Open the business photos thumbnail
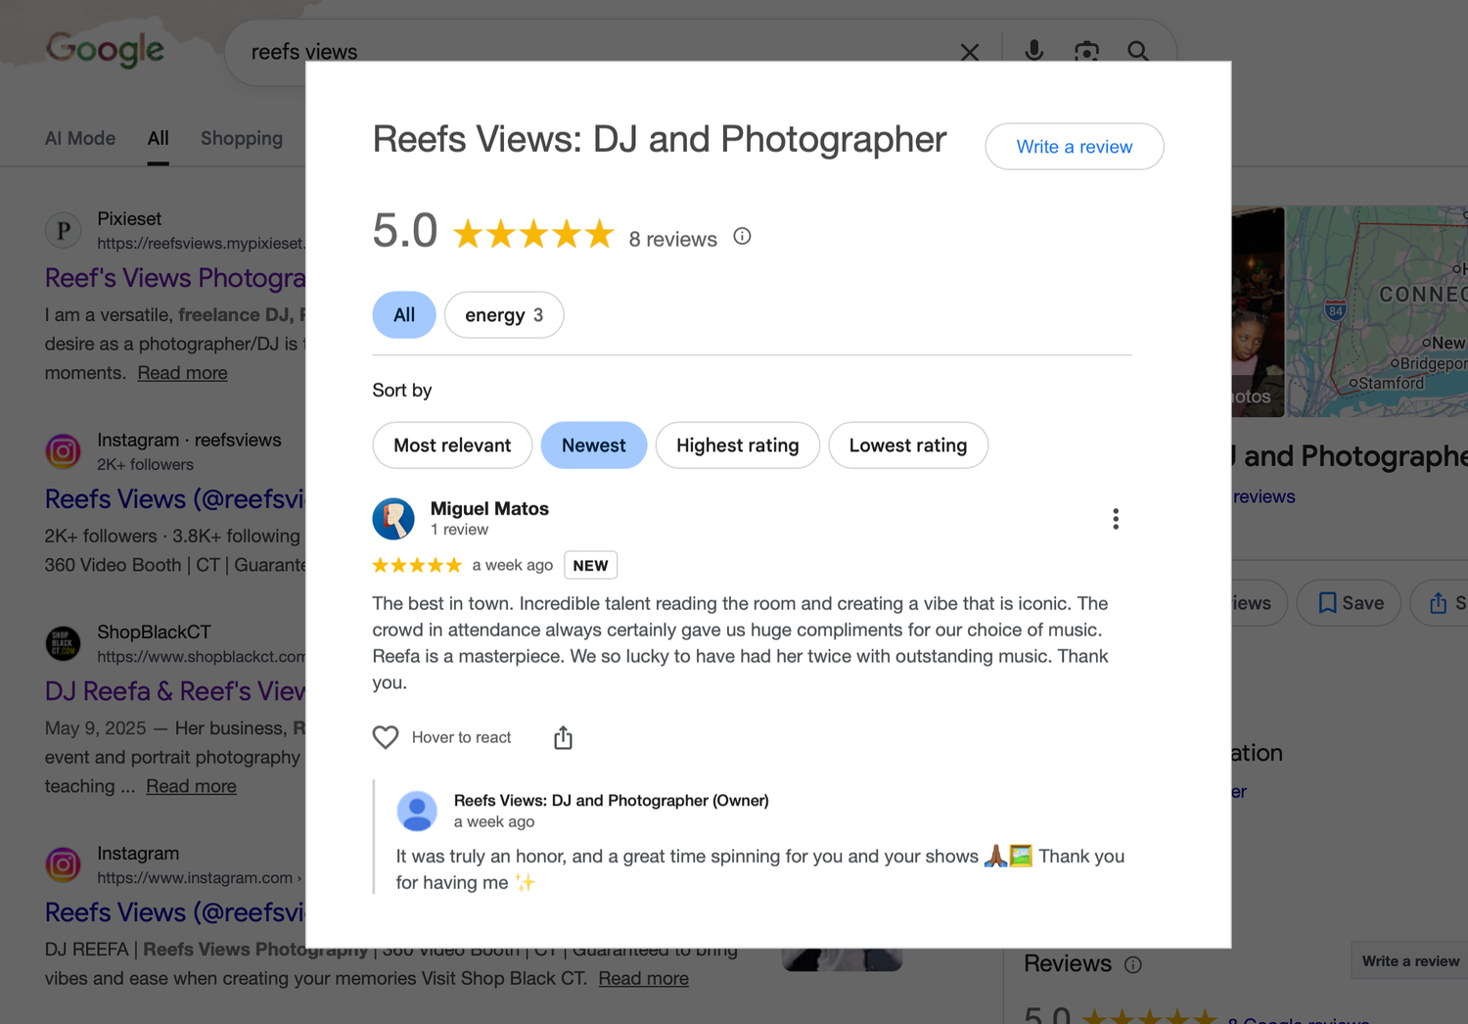This screenshot has height=1024, width=1468. 1258,311
